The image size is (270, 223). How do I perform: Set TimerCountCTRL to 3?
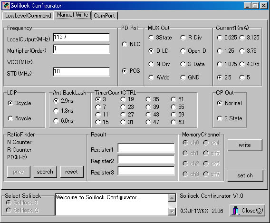(101, 99)
